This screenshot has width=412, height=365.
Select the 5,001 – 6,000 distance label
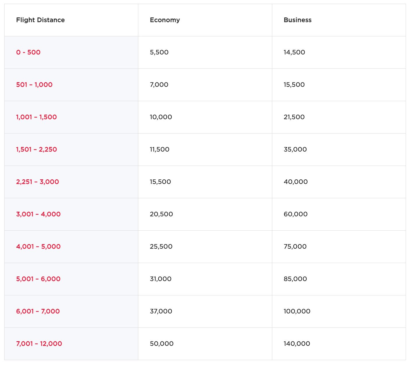tap(38, 279)
